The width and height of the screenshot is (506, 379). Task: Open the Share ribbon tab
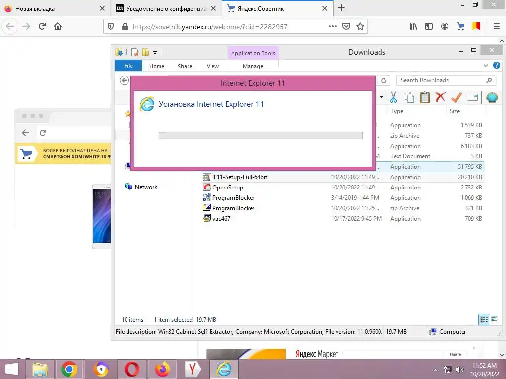coord(185,66)
